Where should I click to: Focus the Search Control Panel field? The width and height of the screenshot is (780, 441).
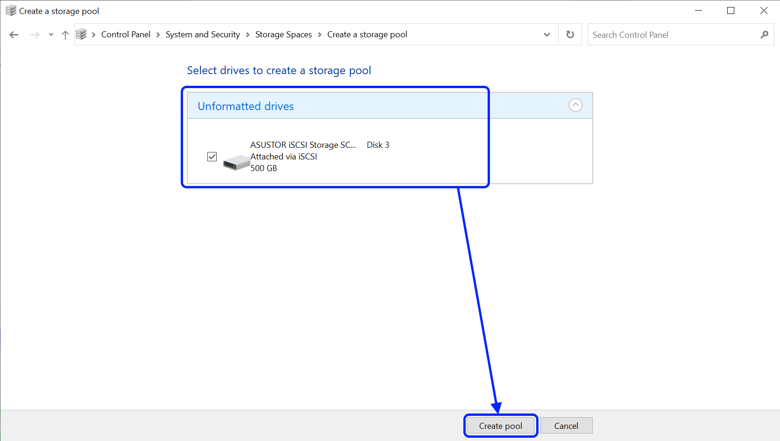(x=681, y=34)
